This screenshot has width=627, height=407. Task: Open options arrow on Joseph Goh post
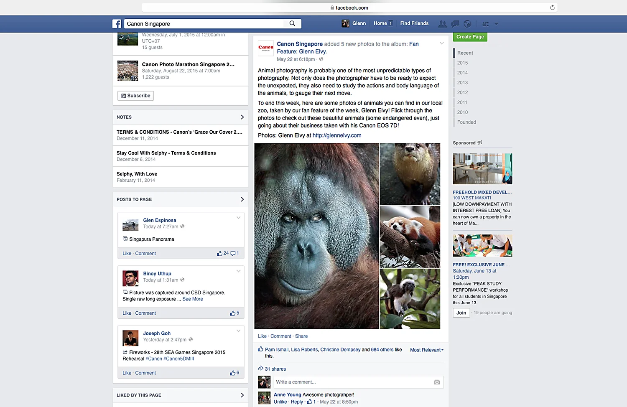coord(238,331)
